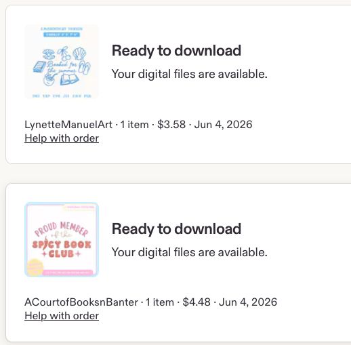The image size is (351, 345).
Task: Click "1 item" in the ACourtofBooksnBanter order
Action: click(x=160, y=302)
